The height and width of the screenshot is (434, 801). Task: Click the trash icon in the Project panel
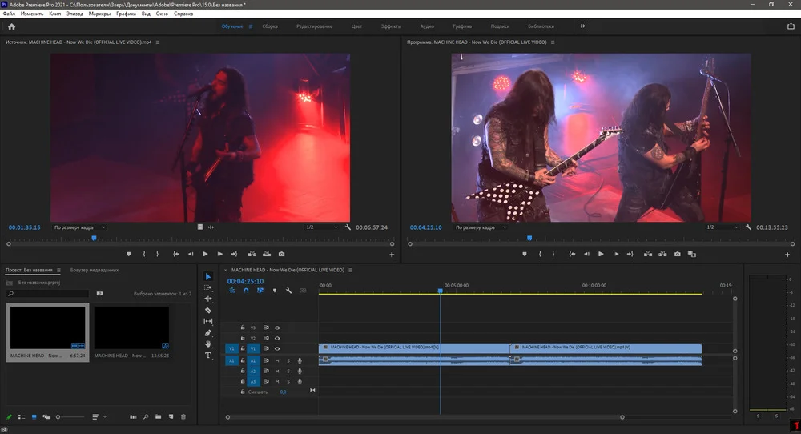click(x=183, y=416)
